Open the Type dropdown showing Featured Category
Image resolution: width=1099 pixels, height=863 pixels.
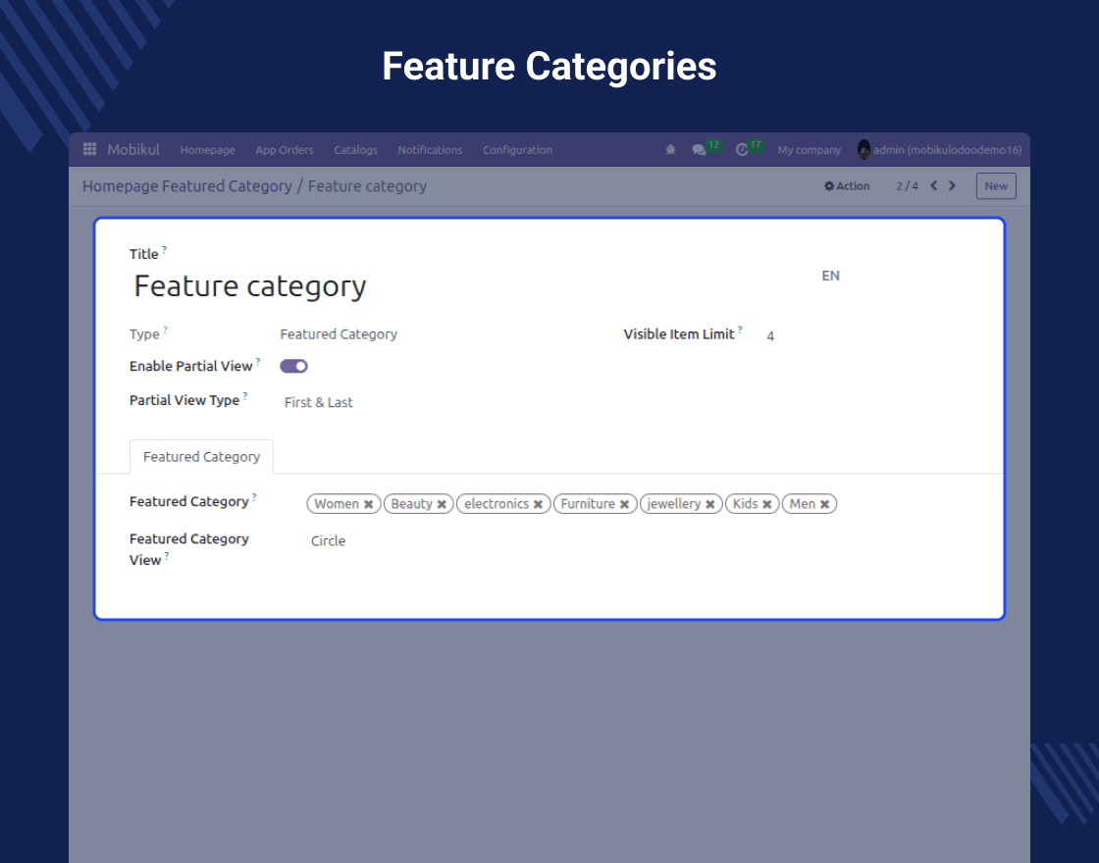tap(339, 334)
